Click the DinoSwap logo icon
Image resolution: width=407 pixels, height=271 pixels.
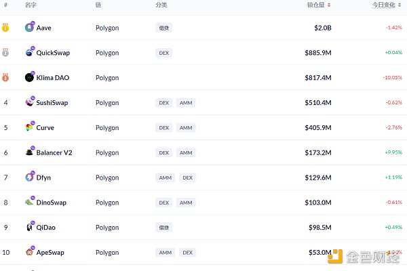coord(29,202)
